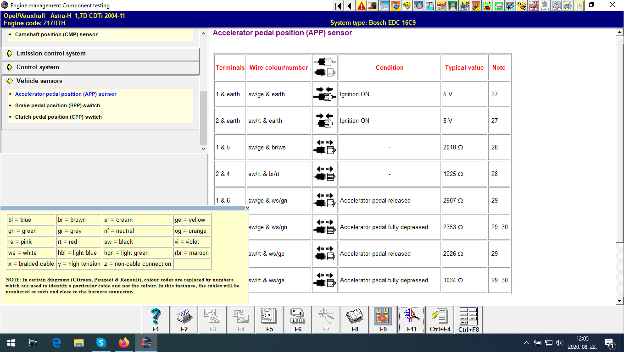Click the Note column header
This screenshot has height=352, width=624.
click(499, 67)
